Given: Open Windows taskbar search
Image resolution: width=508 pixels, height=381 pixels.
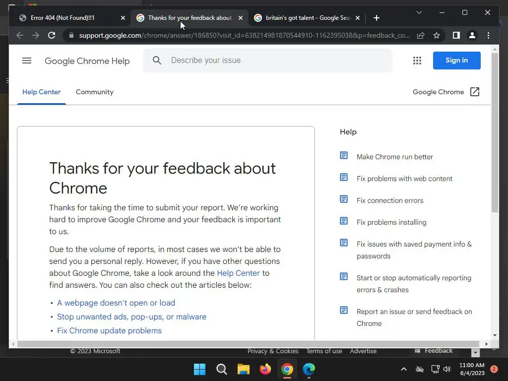Looking at the screenshot, I should point(222,369).
